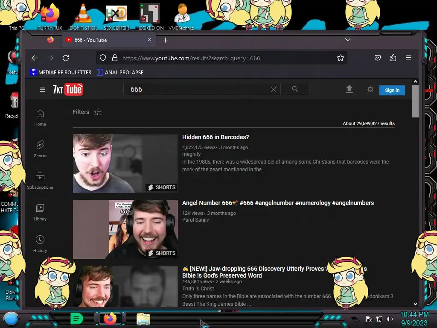Expand the list all tabs chevron

coord(347,40)
